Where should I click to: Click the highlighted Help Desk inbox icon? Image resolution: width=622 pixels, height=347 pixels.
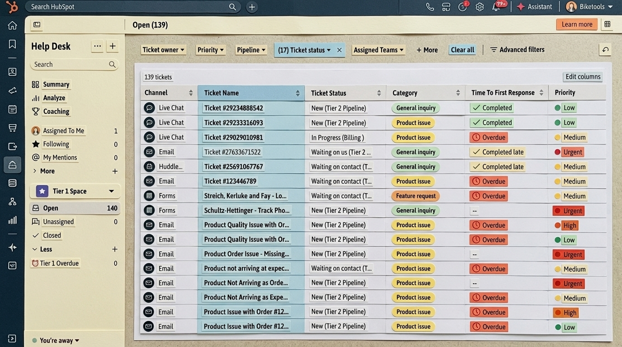coord(12,164)
